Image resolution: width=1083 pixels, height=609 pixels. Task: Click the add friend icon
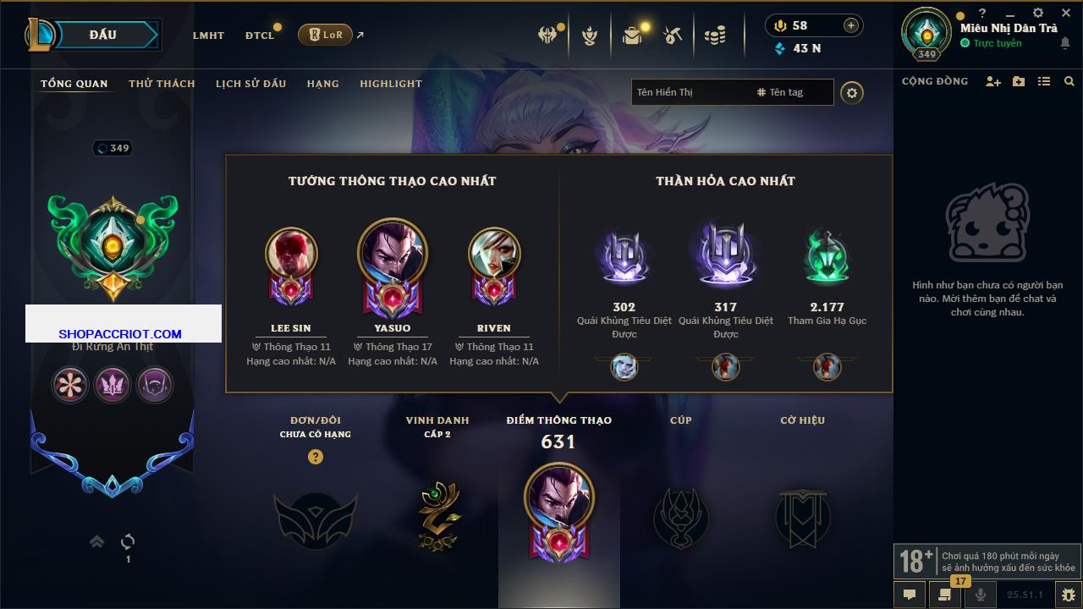pos(993,81)
